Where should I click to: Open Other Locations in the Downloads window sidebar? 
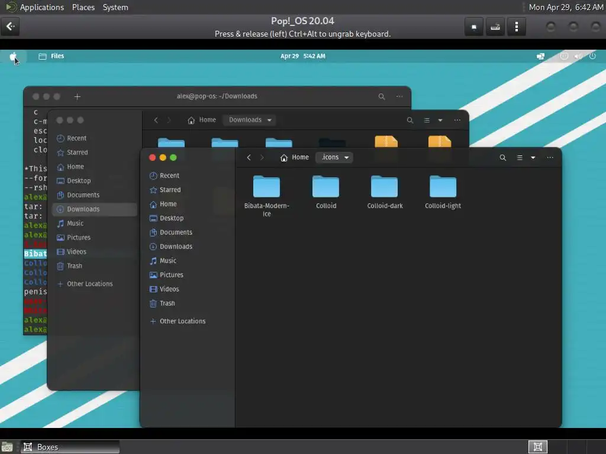(x=95, y=284)
